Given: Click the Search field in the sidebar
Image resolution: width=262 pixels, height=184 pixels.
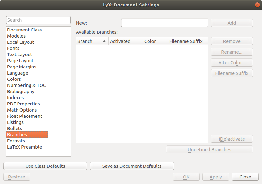Looking at the screenshot, I should click(38, 20).
